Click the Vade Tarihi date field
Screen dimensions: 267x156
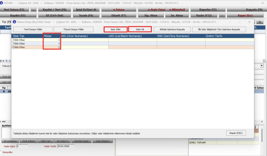point(65,146)
